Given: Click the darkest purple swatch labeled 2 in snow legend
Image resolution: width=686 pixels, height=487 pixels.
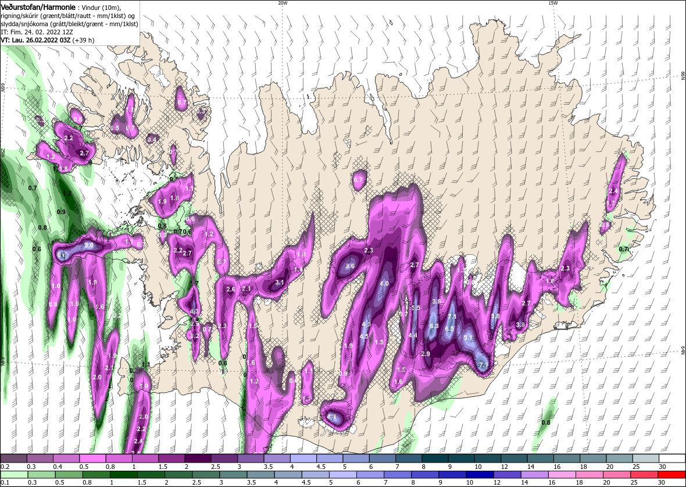Looking at the screenshot, I should [x=199, y=458].
